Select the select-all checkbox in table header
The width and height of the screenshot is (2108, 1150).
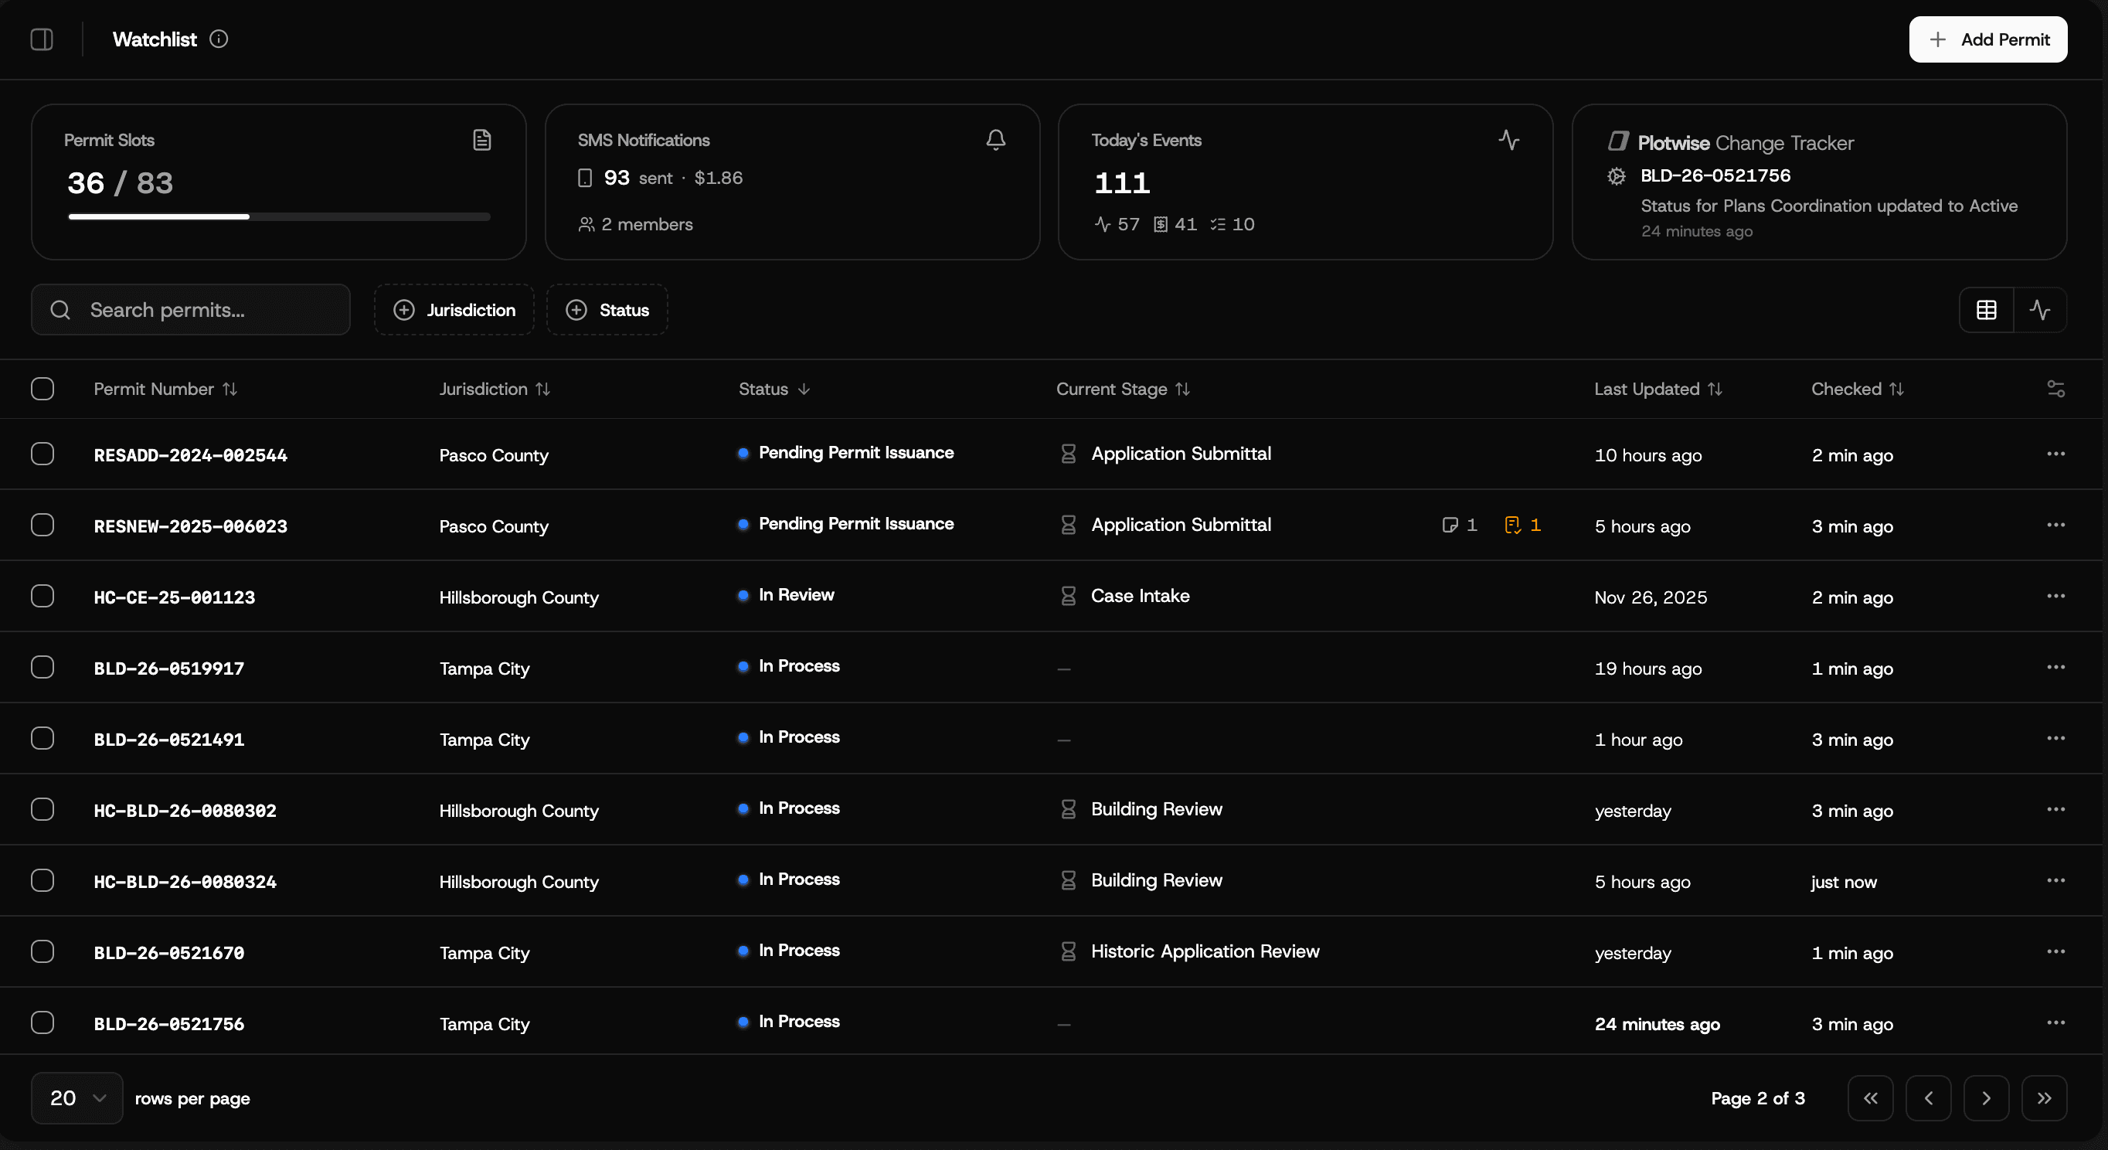click(x=42, y=389)
